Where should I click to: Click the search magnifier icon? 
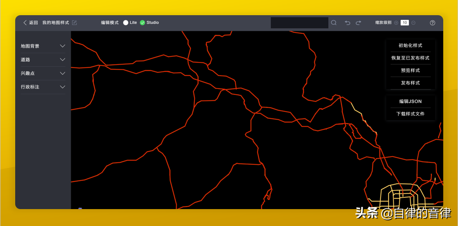tap(333, 23)
